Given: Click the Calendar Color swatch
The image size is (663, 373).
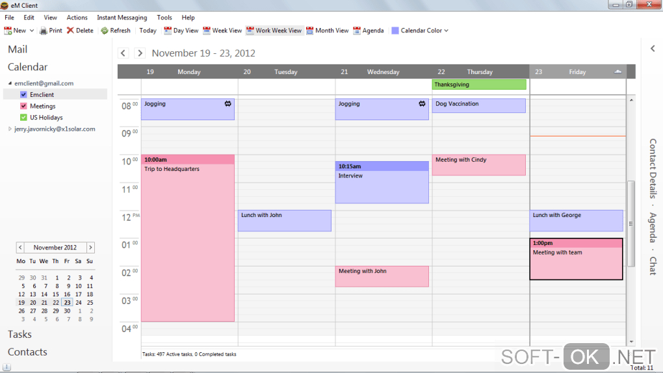Looking at the screenshot, I should (x=395, y=31).
